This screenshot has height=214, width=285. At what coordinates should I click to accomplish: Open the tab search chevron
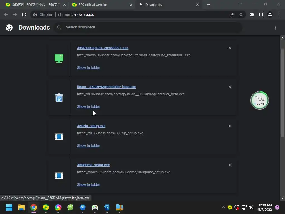[240, 4]
